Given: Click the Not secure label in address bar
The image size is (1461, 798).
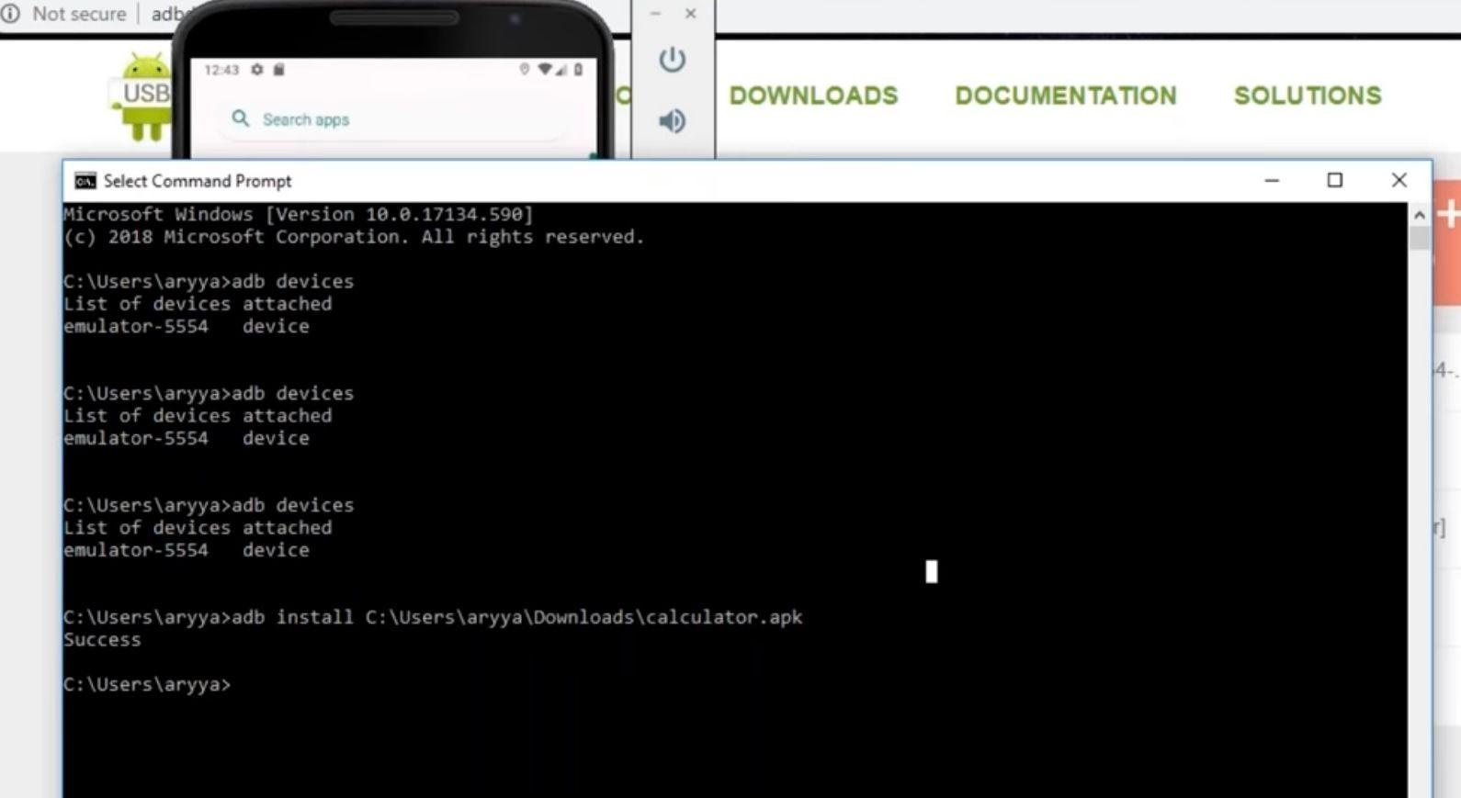Looking at the screenshot, I should click(79, 14).
